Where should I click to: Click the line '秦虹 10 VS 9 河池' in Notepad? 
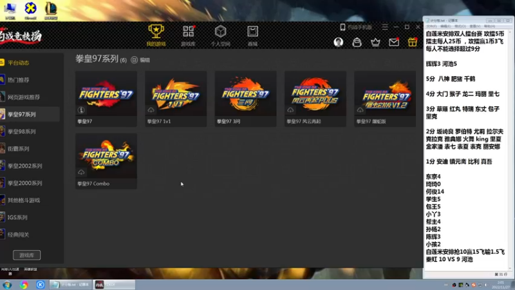pos(449,260)
